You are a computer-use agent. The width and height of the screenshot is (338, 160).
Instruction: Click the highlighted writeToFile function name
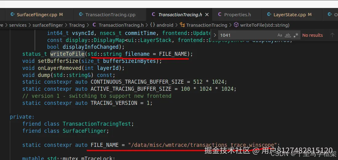[x=67, y=54]
